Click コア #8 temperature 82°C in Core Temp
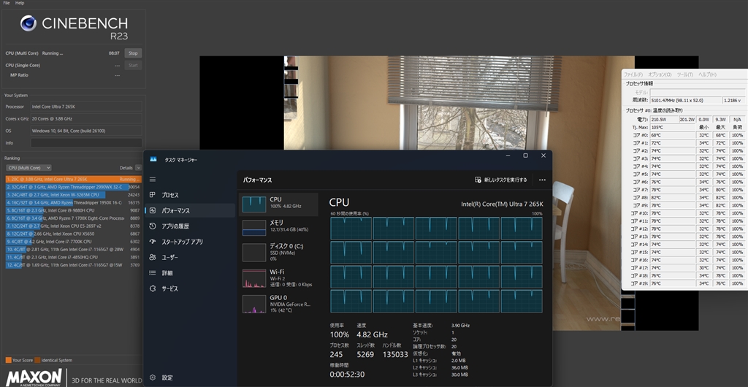Viewport: 748px width, 387px height. point(672,197)
